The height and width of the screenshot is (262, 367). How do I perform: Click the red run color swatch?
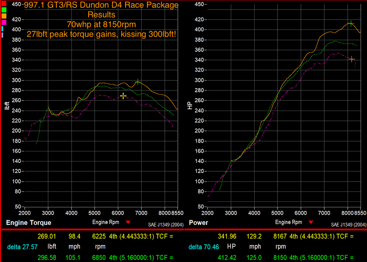[x=4, y=4]
